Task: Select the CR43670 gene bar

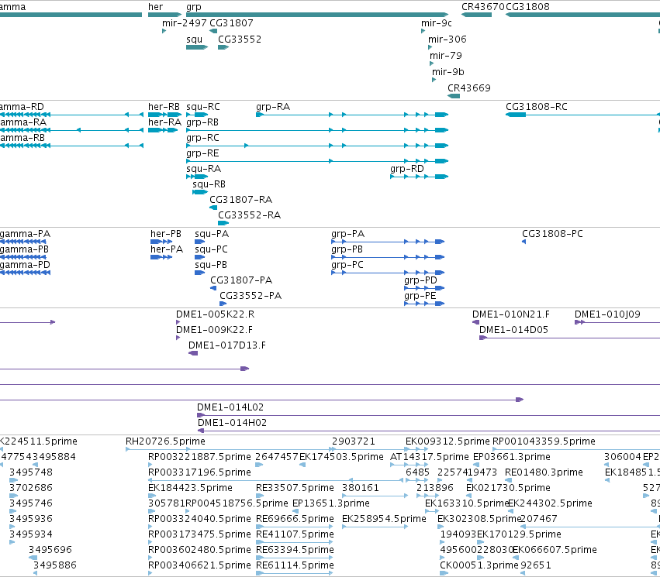Action: 476,15
